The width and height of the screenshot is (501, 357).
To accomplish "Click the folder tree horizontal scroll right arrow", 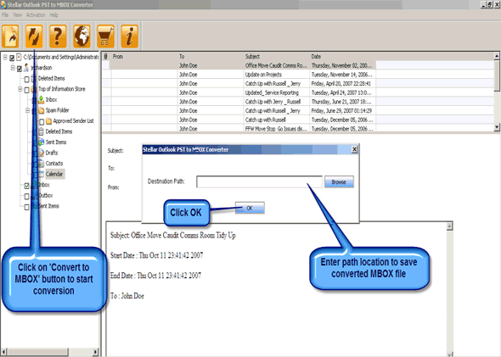I will tap(95, 352).
